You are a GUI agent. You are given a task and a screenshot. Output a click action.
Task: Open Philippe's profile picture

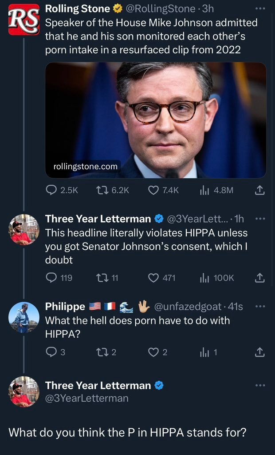tap(24, 317)
